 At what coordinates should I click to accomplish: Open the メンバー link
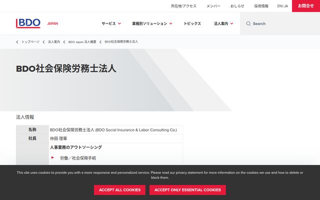pos(213,6)
